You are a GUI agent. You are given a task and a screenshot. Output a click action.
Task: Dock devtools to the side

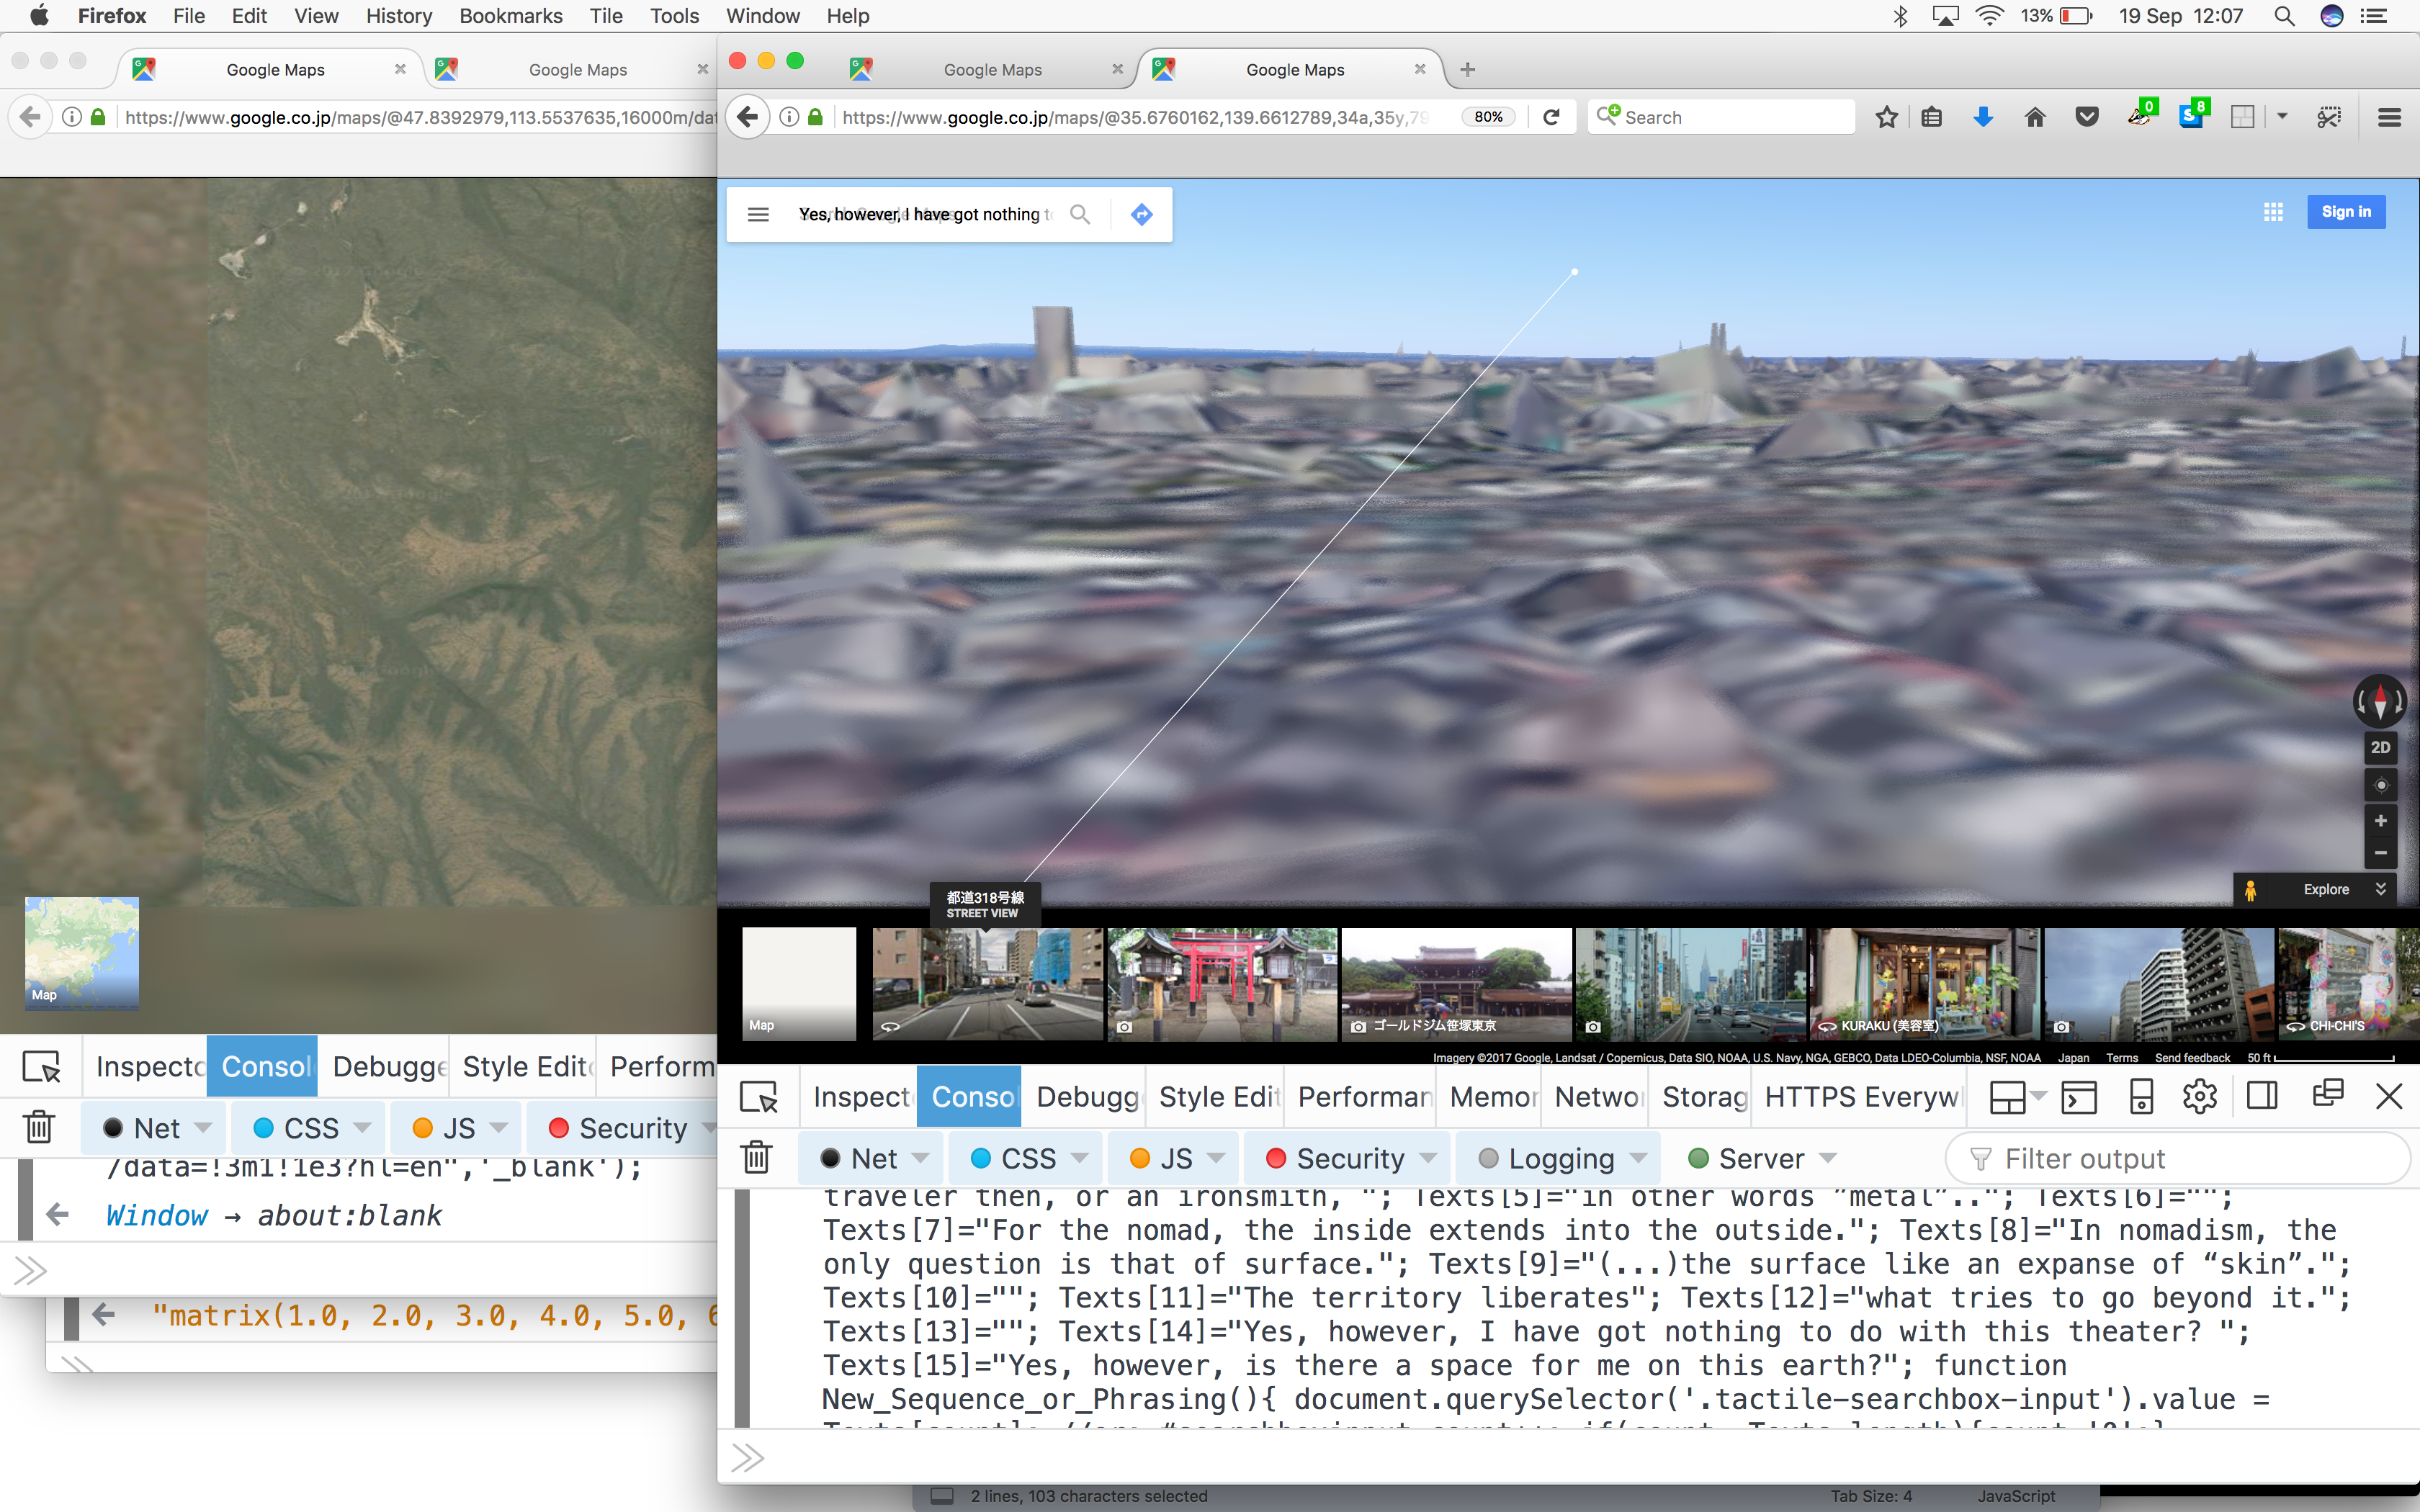tap(2262, 1097)
